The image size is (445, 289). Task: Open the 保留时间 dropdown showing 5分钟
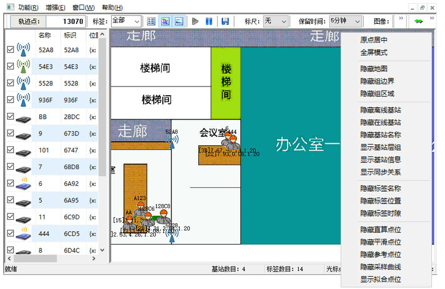point(345,21)
